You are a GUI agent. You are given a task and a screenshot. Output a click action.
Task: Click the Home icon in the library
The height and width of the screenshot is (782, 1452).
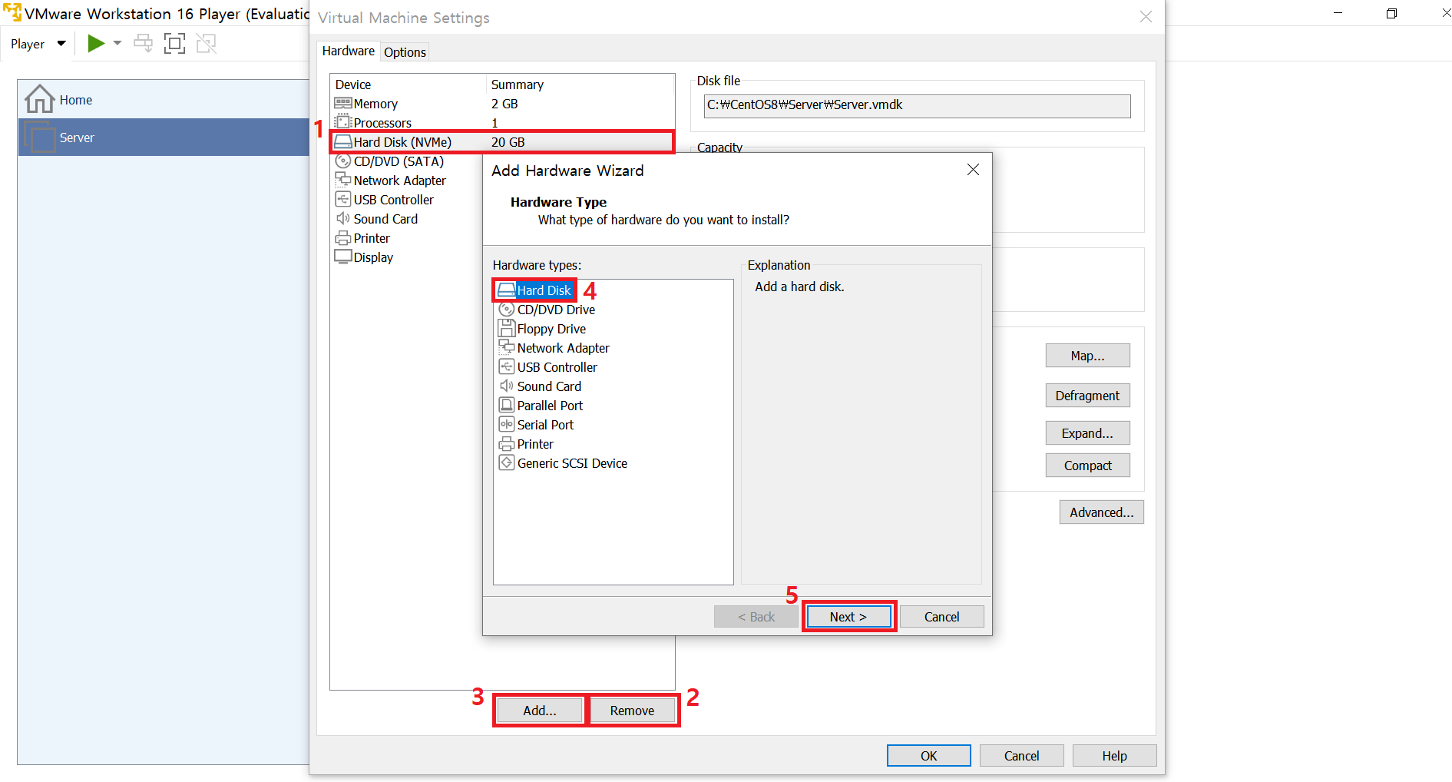click(39, 99)
